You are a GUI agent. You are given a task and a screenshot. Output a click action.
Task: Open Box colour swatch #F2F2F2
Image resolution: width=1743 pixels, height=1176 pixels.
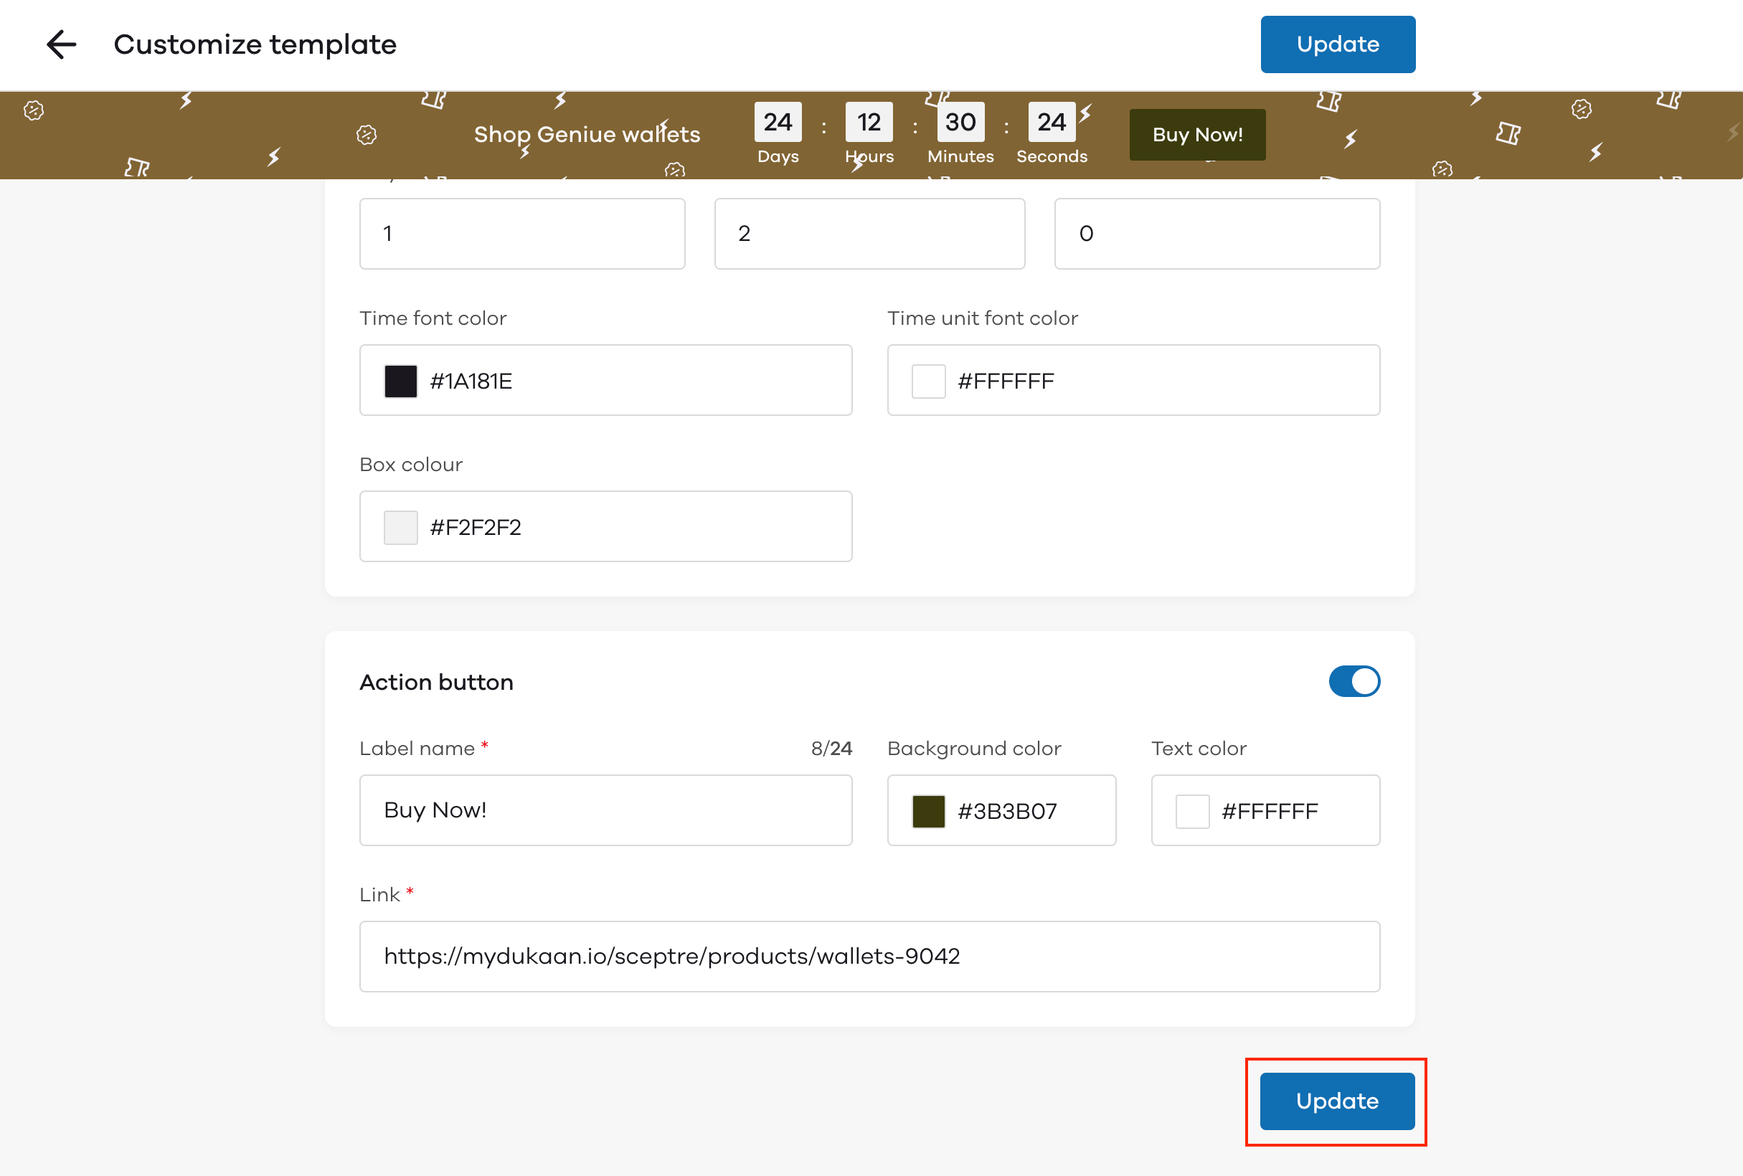pyautogui.click(x=400, y=527)
